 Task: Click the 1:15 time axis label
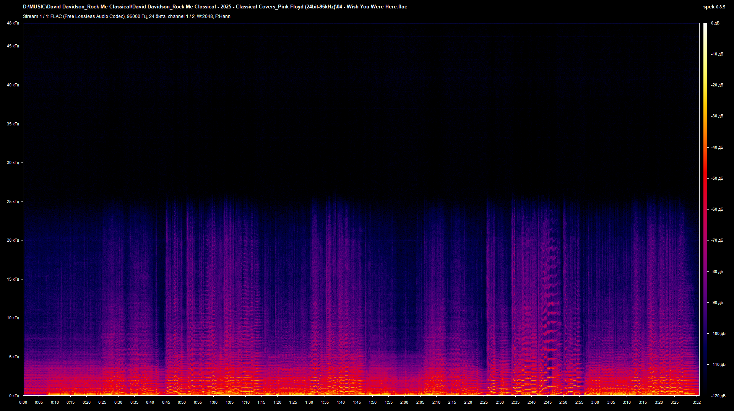click(x=261, y=402)
